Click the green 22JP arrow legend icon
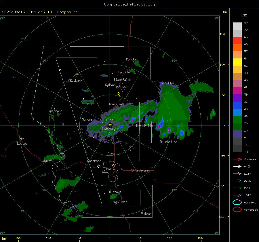Viewport: 259px width, 242px height. pos(237,188)
